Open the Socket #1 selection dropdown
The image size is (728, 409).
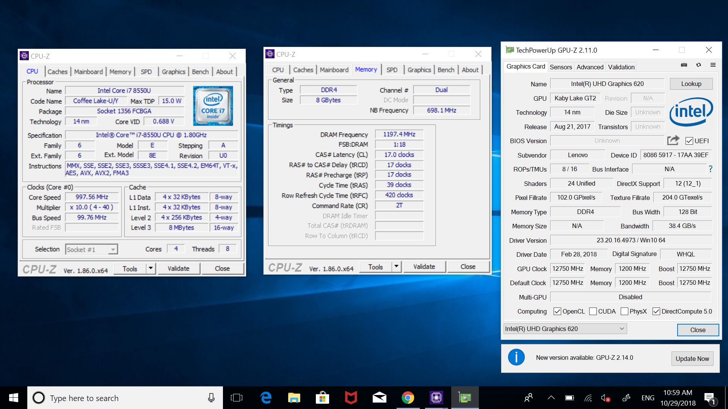91,249
